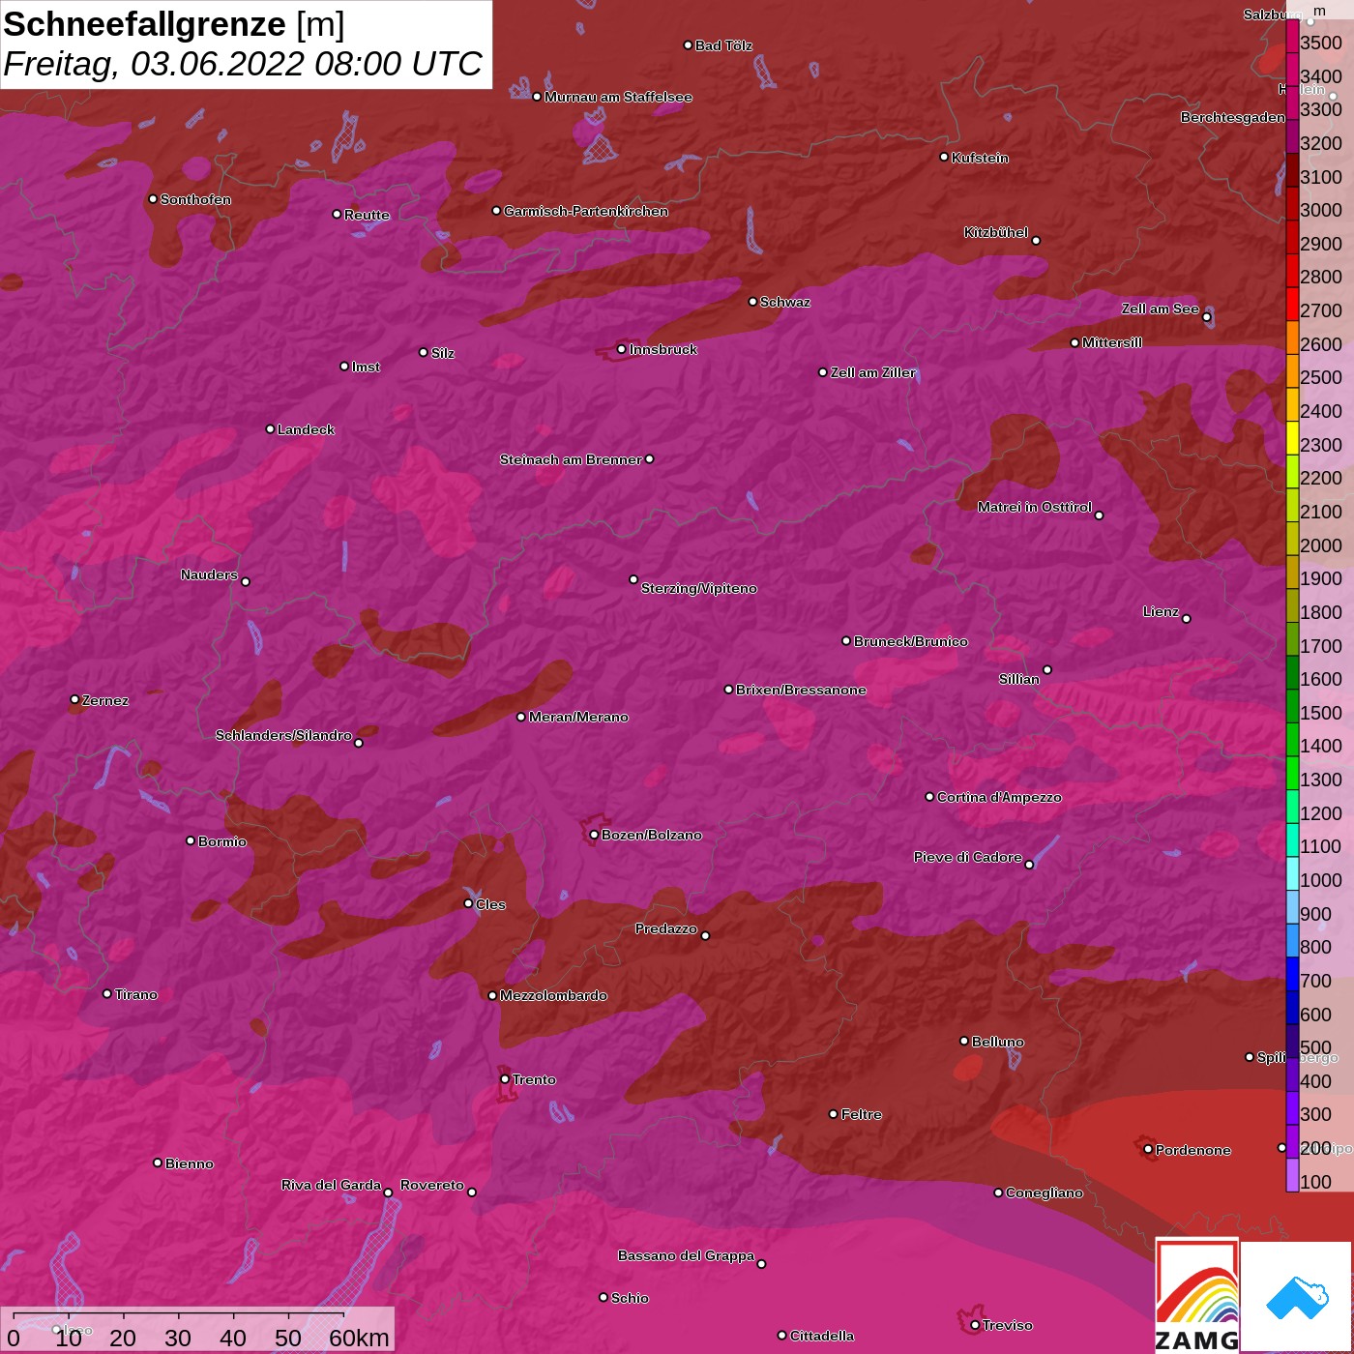Click the Zell am See marker dot
Viewport: 1354px width, 1354px height.
coord(1206,317)
